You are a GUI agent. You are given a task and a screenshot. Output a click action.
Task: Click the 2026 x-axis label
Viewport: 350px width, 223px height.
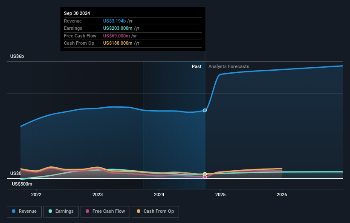click(282, 194)
